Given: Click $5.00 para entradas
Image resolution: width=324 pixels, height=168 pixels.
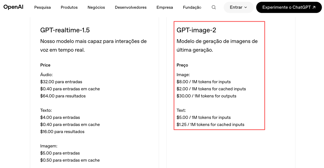Looking at the screenshot, I should pos(60,153).
